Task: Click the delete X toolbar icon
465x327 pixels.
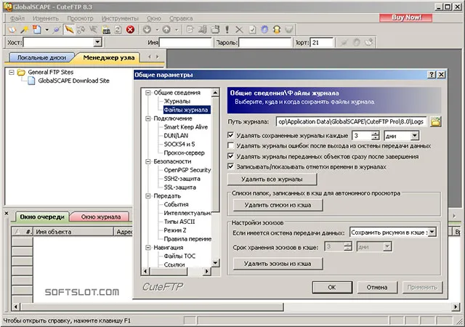Action: pos(239,30)
